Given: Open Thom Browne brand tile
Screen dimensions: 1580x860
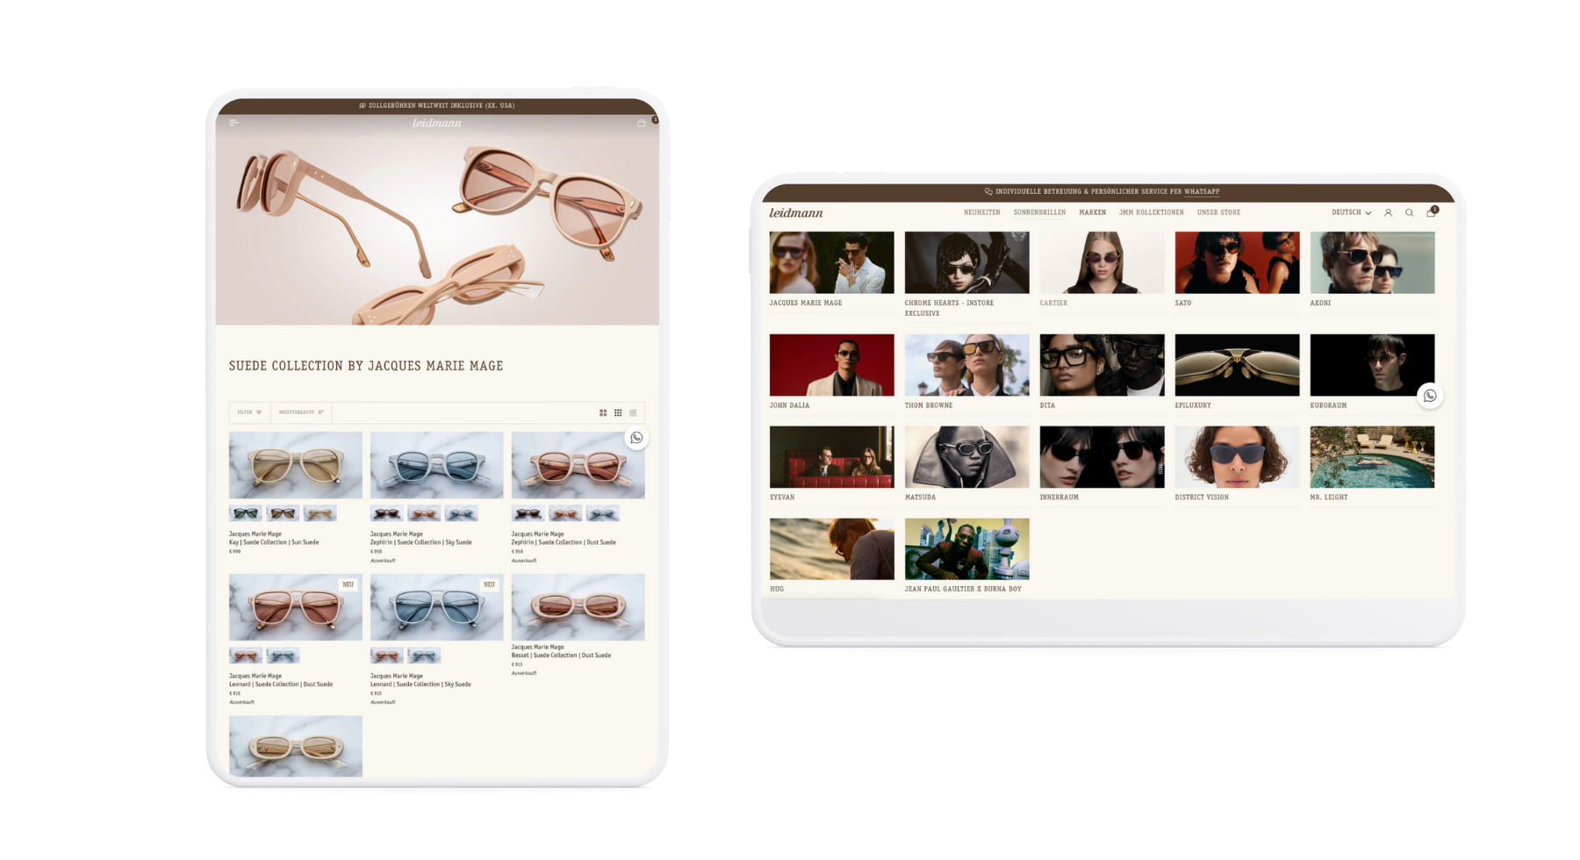Looking at the screenshot, I should point(967,365).
